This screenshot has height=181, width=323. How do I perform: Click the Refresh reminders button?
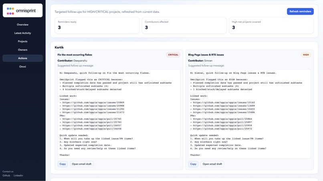[x=300, y=12]
